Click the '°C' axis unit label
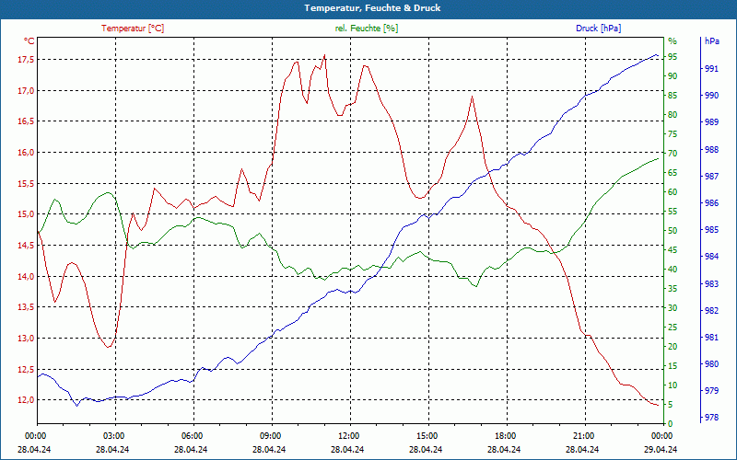 29,41
